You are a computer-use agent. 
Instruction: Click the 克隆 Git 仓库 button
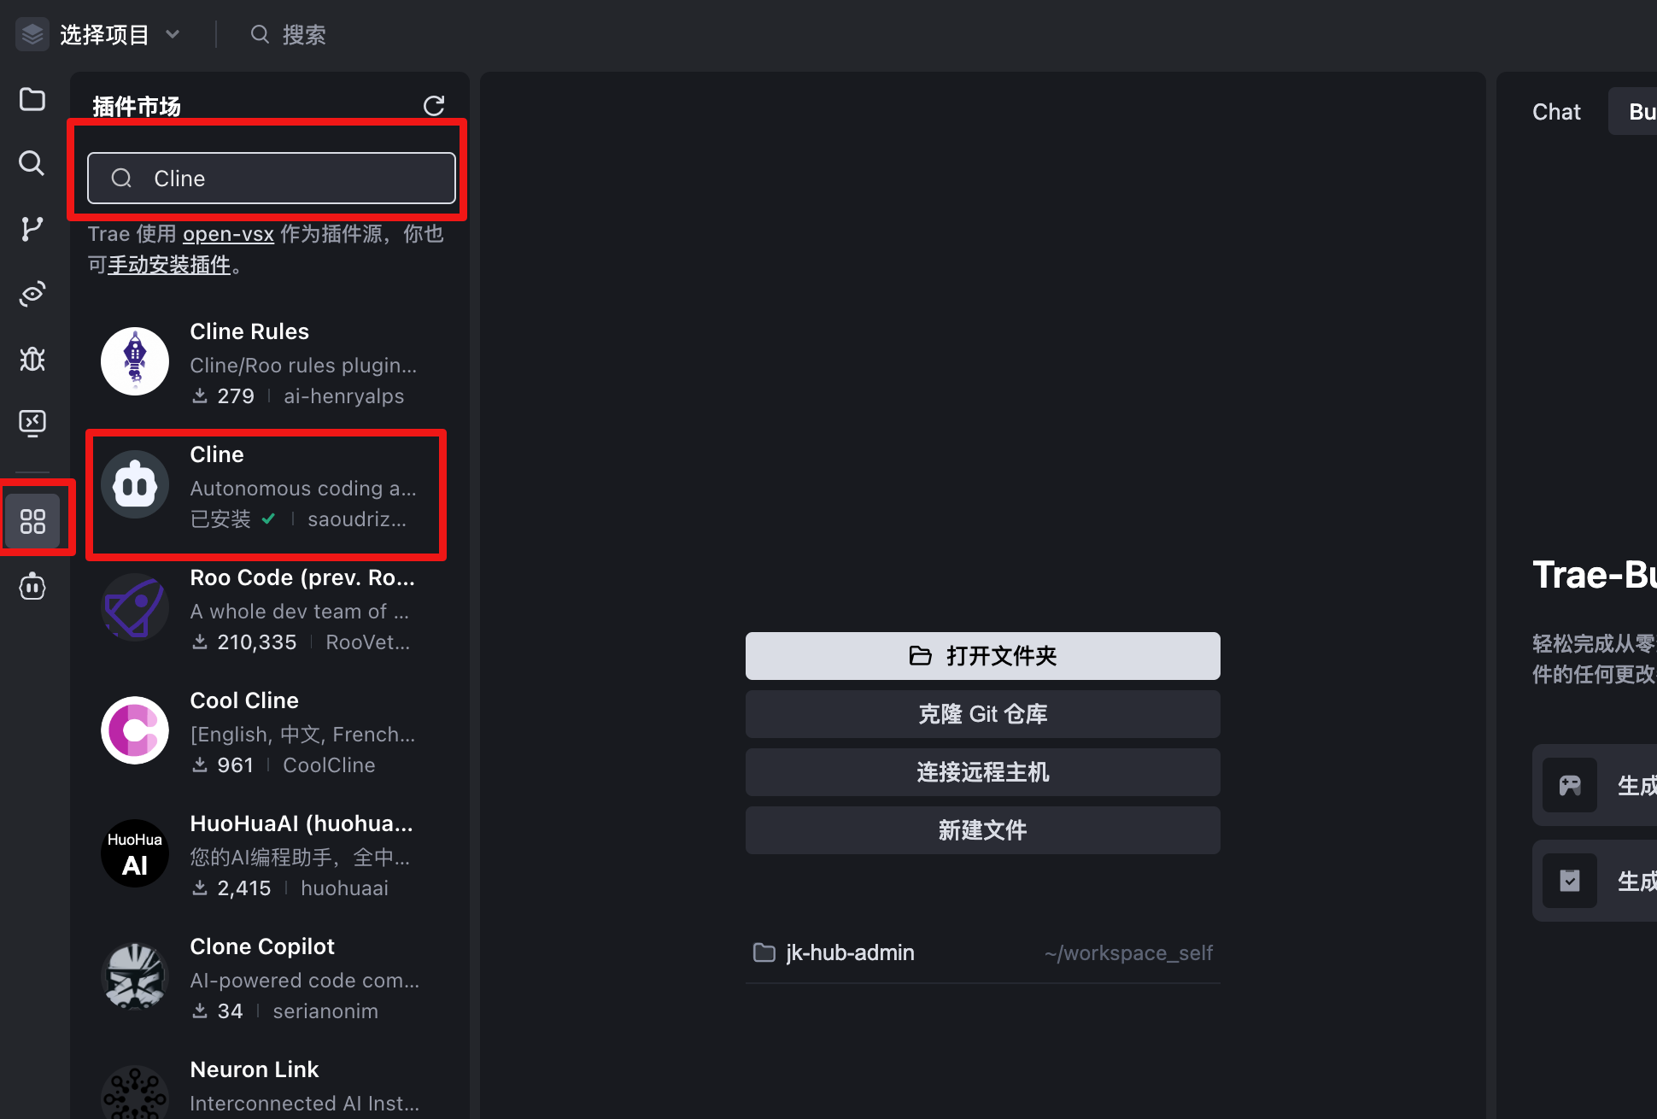981,713
